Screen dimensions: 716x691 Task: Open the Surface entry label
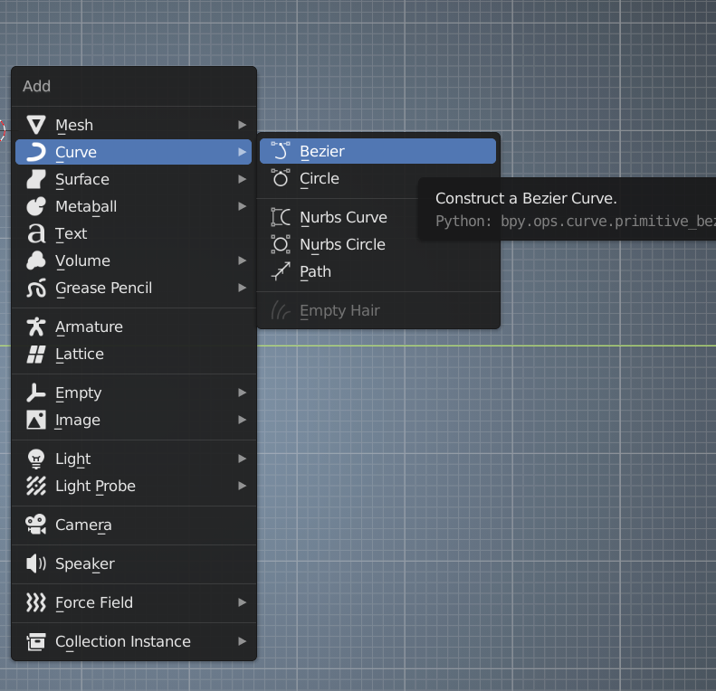[82, 179]
